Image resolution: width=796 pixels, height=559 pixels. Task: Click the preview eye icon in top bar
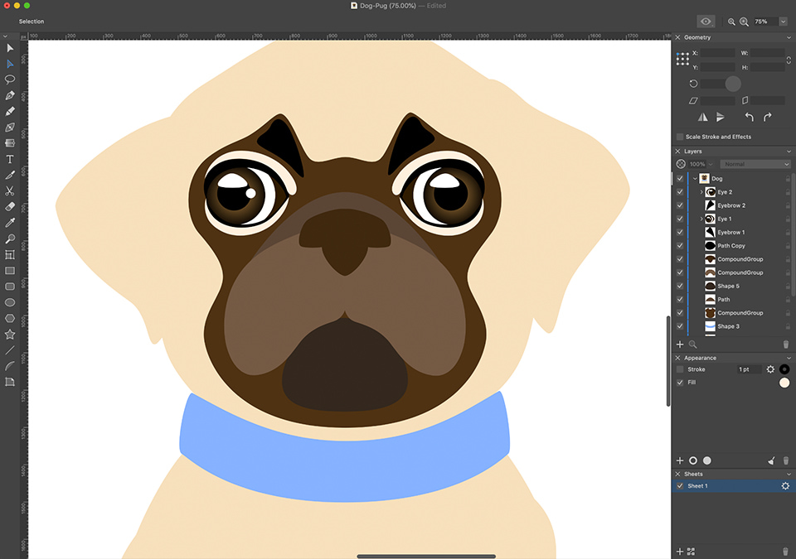pyautogui.click(x=706, y=22)
